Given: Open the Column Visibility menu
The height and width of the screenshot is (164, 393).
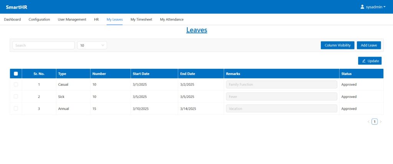Looking at the screenshot, I should pos(337,45).
